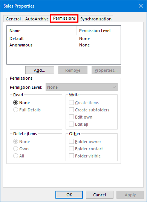Open the Permission Level dropdown
Screen dimensions: 147x202
[81, 87]
